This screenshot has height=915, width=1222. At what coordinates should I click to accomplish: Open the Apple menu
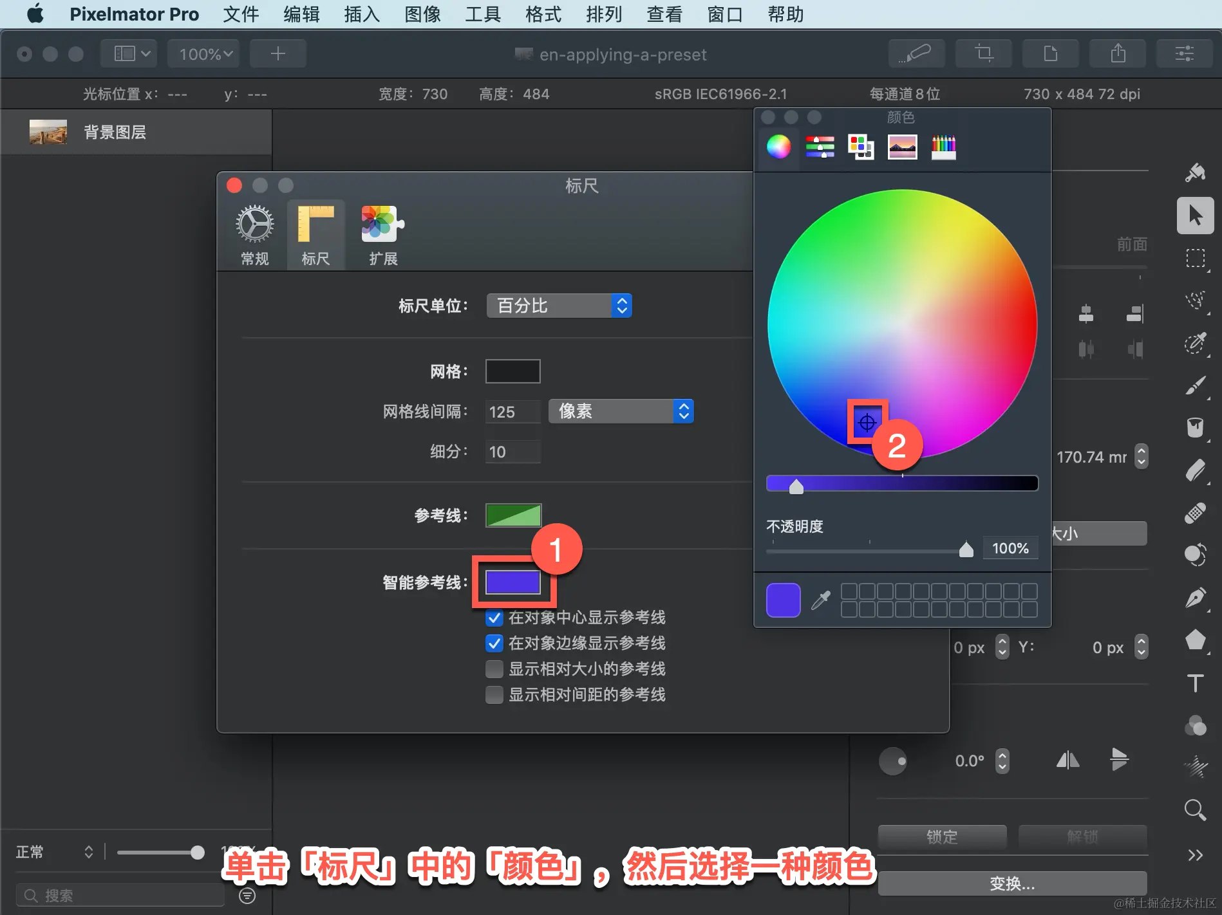coord(35,14)
